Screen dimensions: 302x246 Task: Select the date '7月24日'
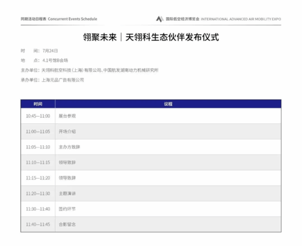coord(50,51)
